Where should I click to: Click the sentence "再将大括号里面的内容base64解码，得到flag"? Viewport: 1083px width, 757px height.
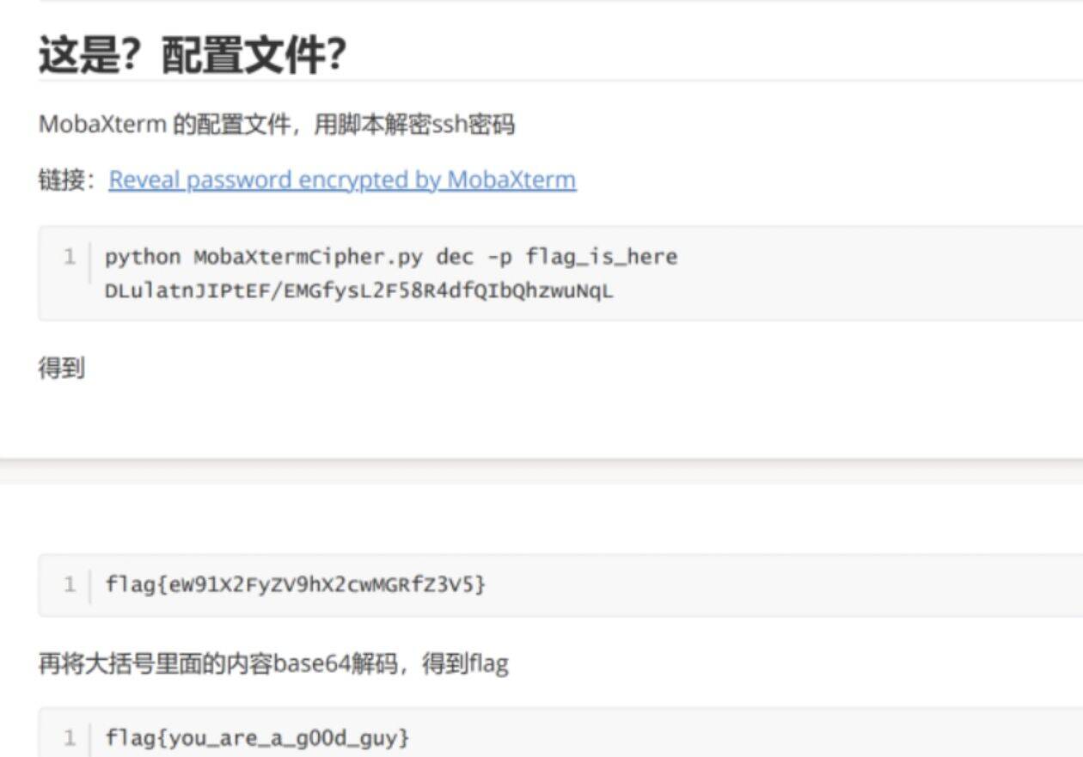point(273,663)
